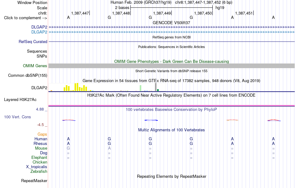
Task: Click the blue PhyloP conservation mark under the first G column
Action: tap(151, 120)
